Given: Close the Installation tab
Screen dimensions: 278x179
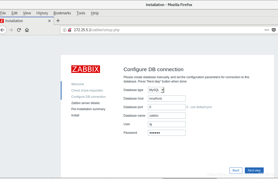Looking at the screenshot, I should coord(49,21).
